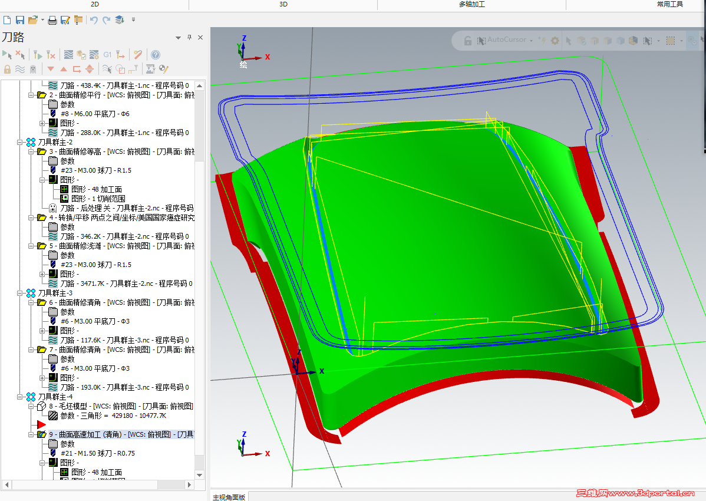Toggle the selection bar lock icon
Viewport: 706px width, 501px height.
point(468,41)
